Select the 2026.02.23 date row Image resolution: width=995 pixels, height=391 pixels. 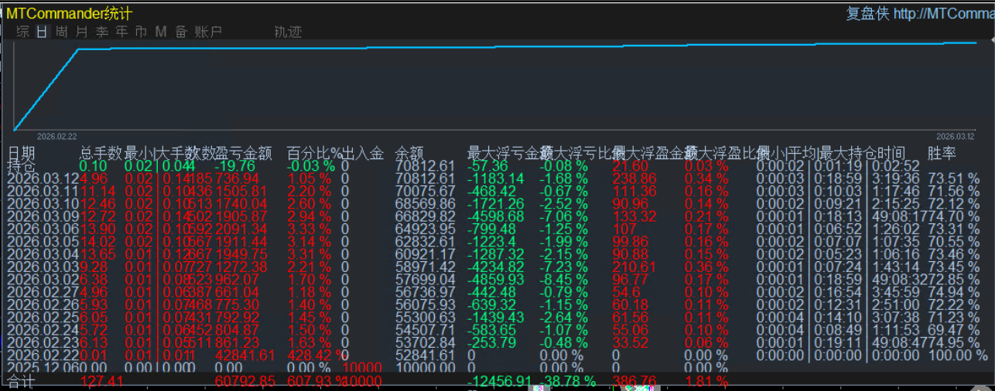coord(42,342)
